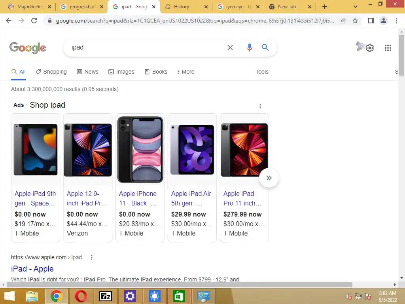This screenshot has width=405, height=304.
Task: Open Microsoft Store from taskbar
Action: [x=179, y=296]
